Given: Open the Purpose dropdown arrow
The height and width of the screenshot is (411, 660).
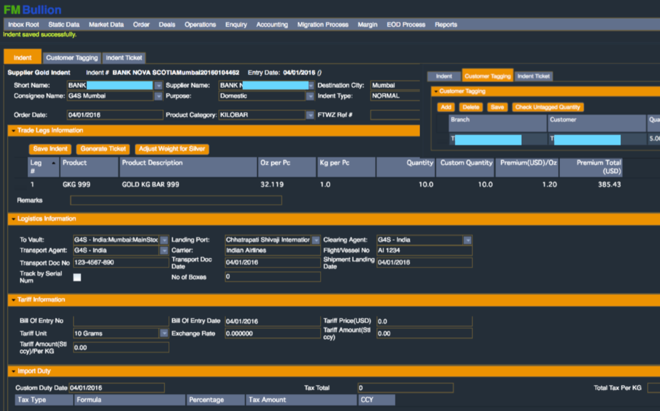Looking at the screenshot, I should (310, 96).
